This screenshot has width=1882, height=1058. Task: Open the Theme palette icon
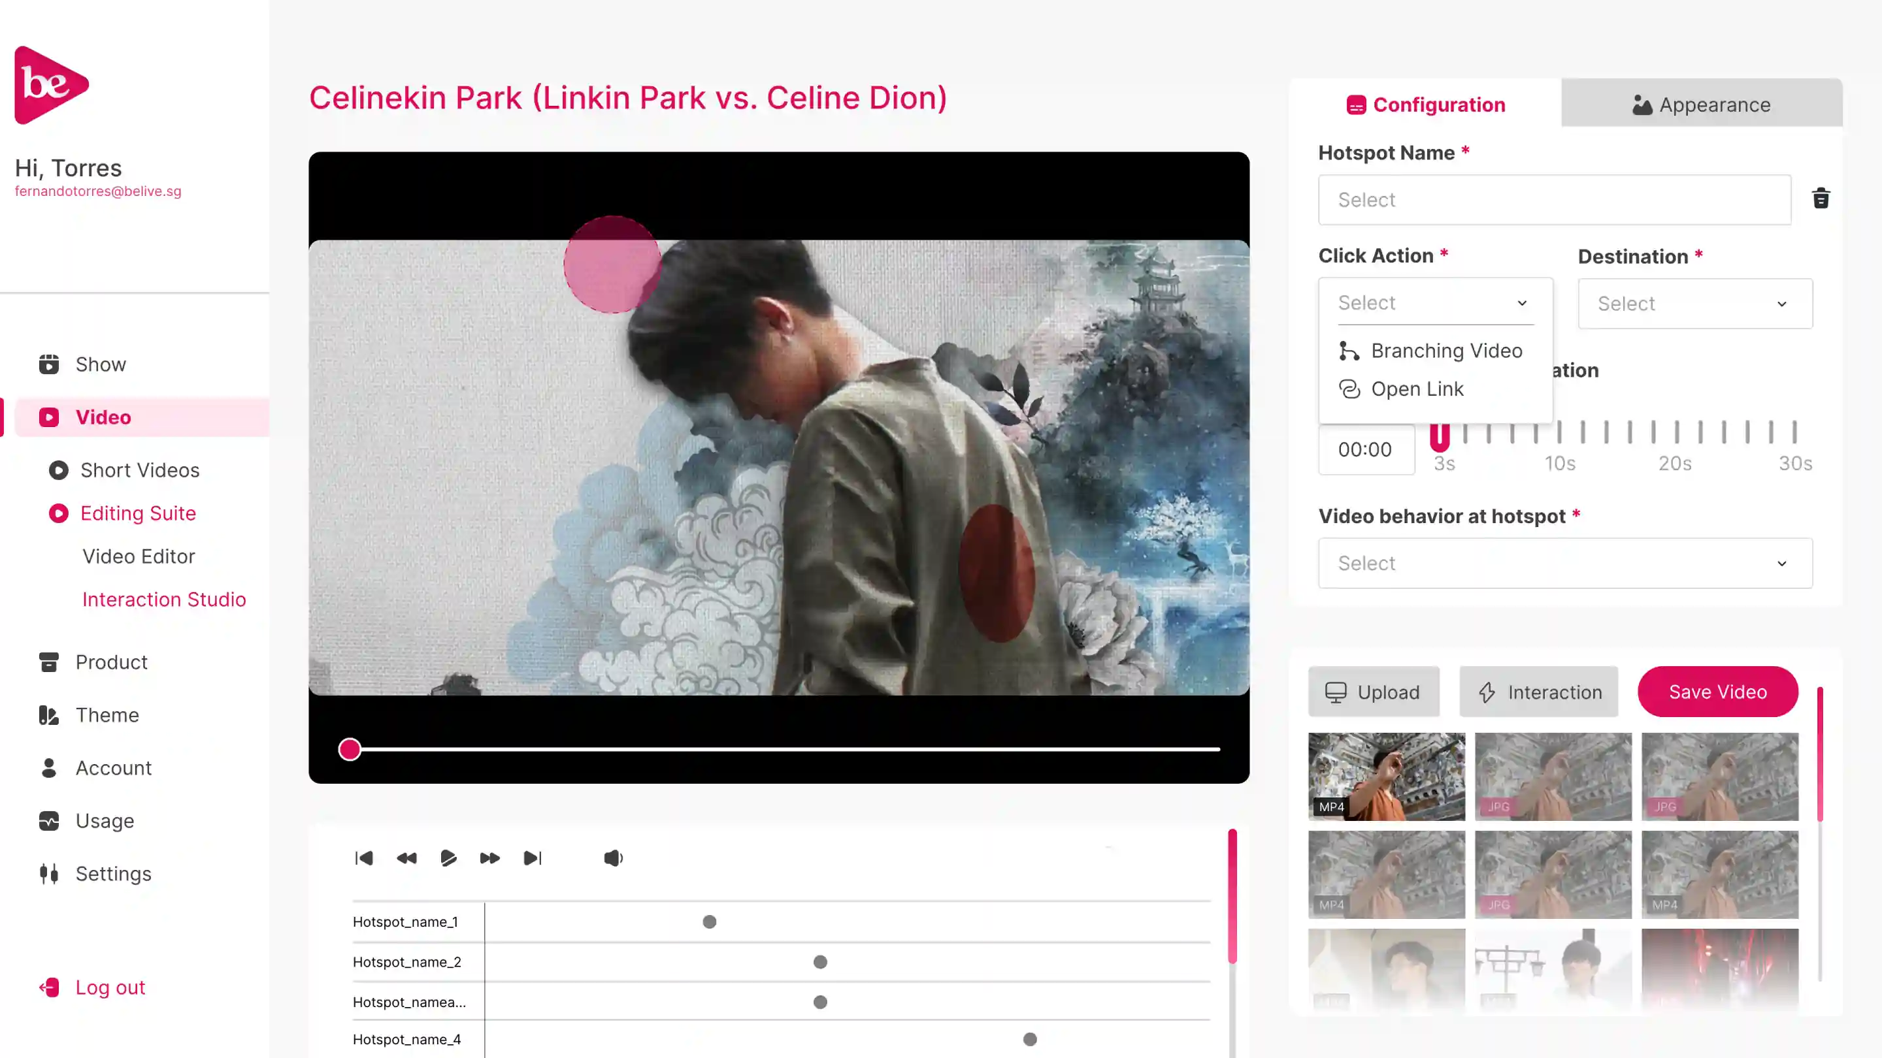pyautogui.click(x=49, y=715)
